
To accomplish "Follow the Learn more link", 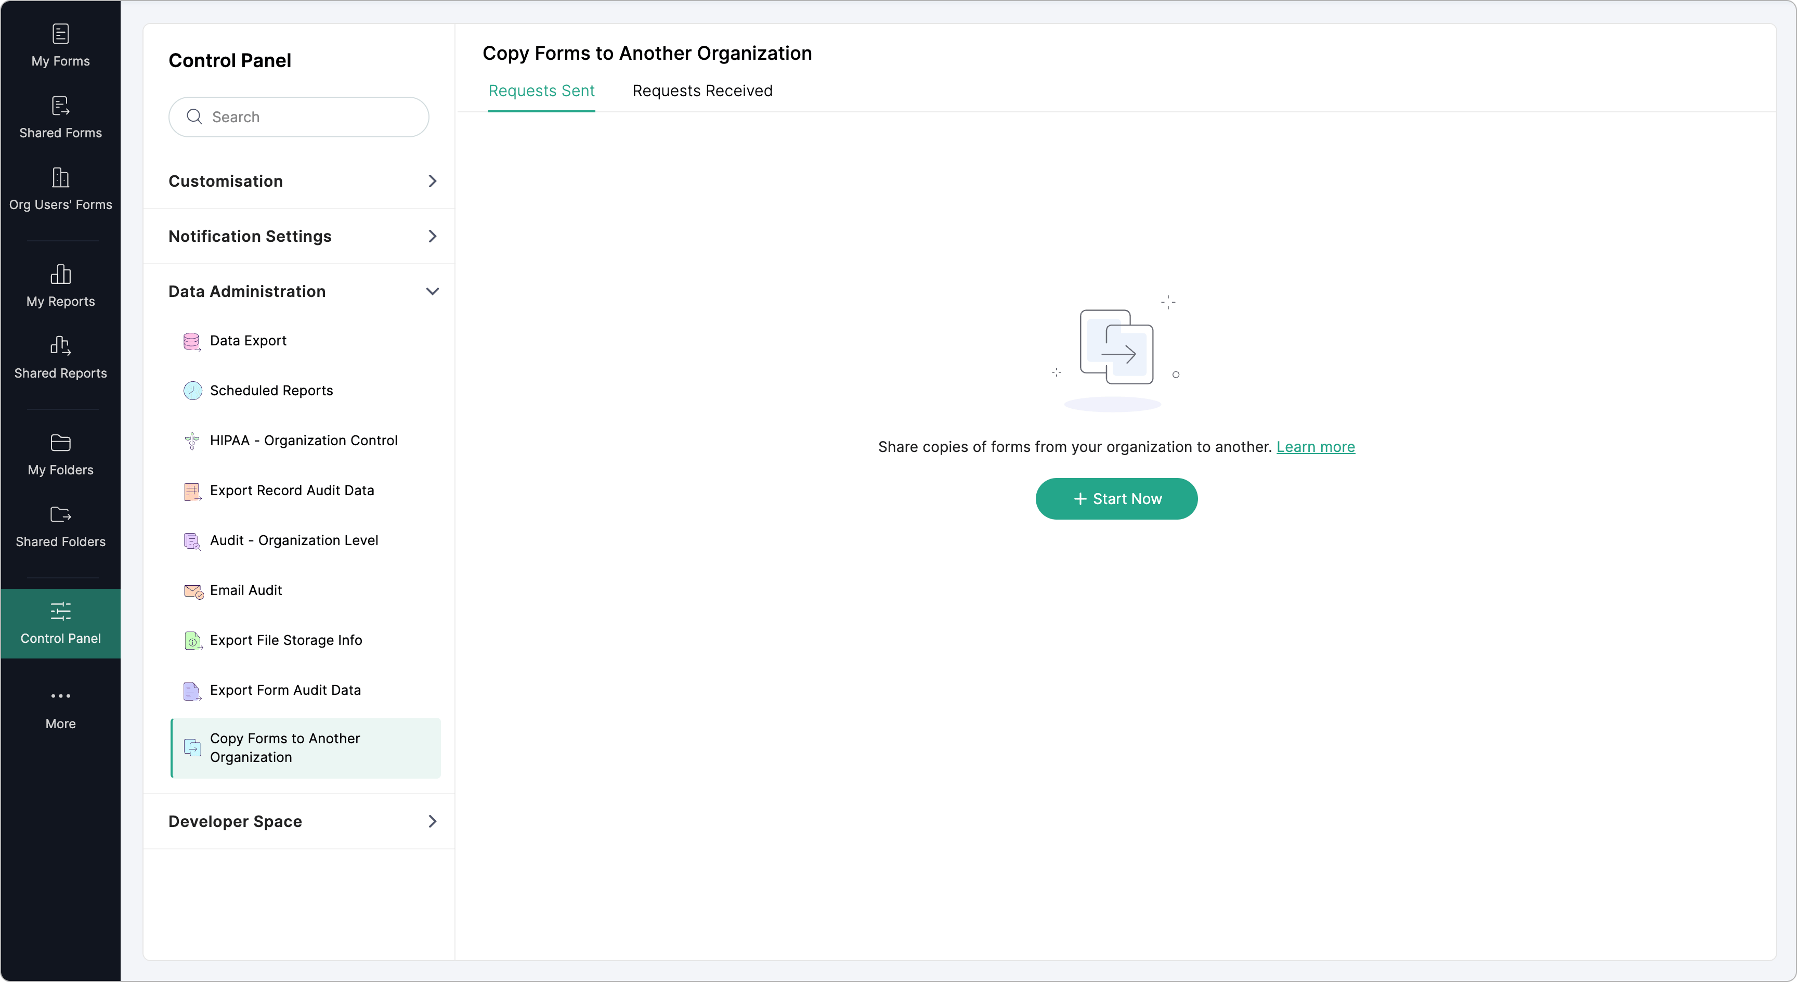I will pos(1315,447).
